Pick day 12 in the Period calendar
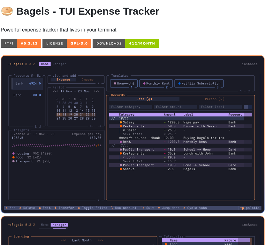 70,111
